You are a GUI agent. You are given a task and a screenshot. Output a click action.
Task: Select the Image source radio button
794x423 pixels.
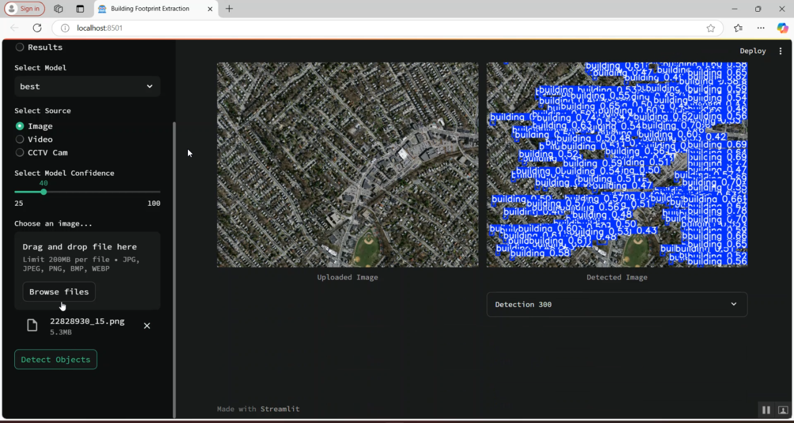click(x=20, y=126)
